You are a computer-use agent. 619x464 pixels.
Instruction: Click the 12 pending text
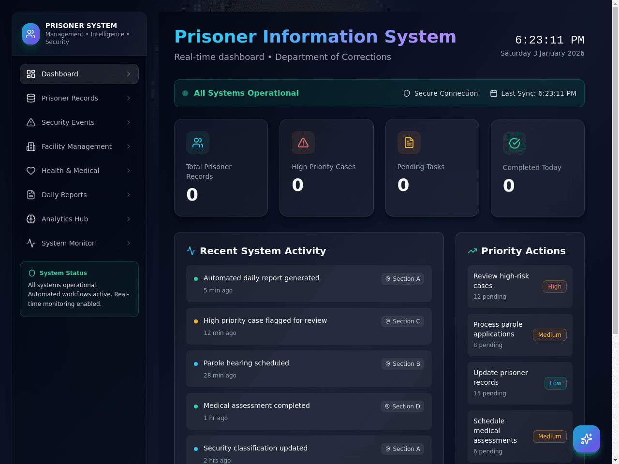pos(490,297)
